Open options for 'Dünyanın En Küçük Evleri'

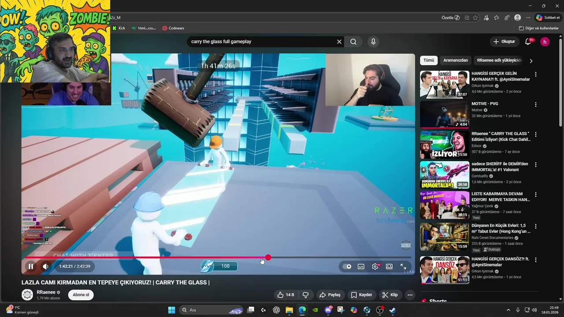point(536,226)
